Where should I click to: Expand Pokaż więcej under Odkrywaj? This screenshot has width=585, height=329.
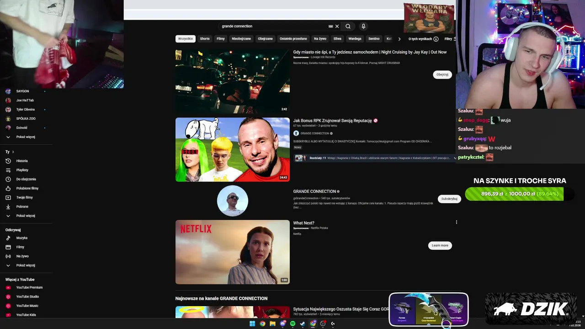(26, 265)
